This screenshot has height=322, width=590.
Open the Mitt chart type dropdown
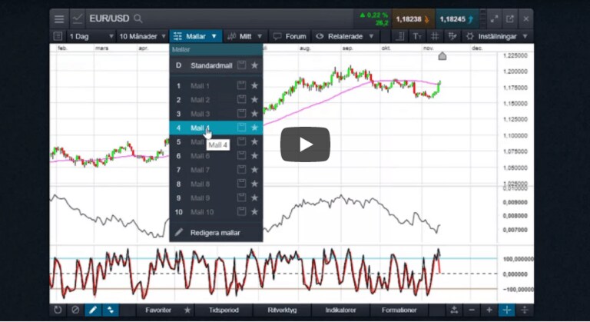point(245,36)
